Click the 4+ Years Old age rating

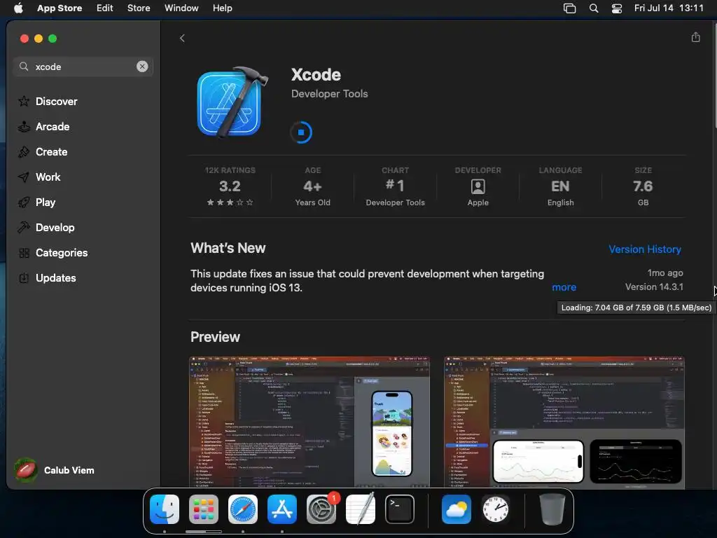tap(313, 186)
